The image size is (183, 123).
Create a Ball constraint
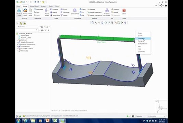point(82,15)
